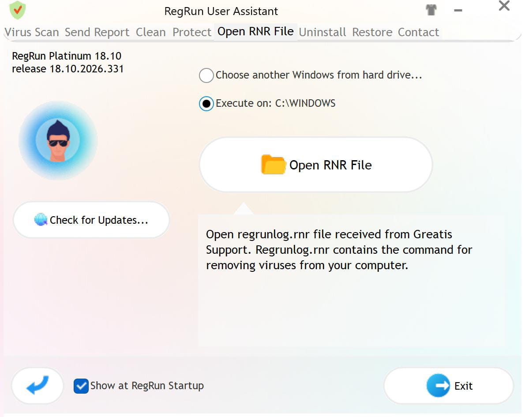
Task: Click the blue back arrow button
Action: click(37, 386)
